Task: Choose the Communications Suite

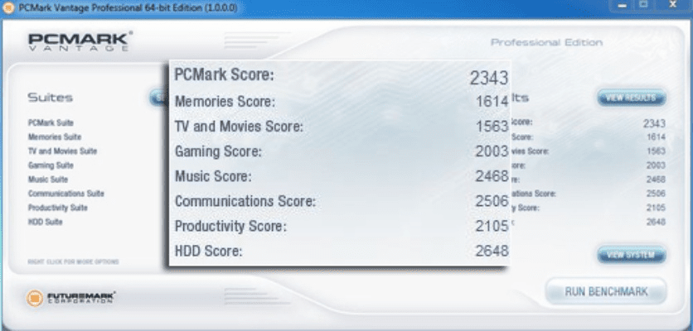Action: [65, 193]
